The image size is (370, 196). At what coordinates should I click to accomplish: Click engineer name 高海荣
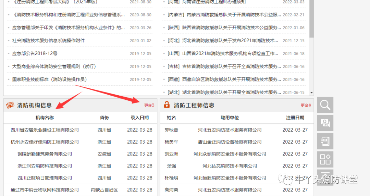(171, 190)
